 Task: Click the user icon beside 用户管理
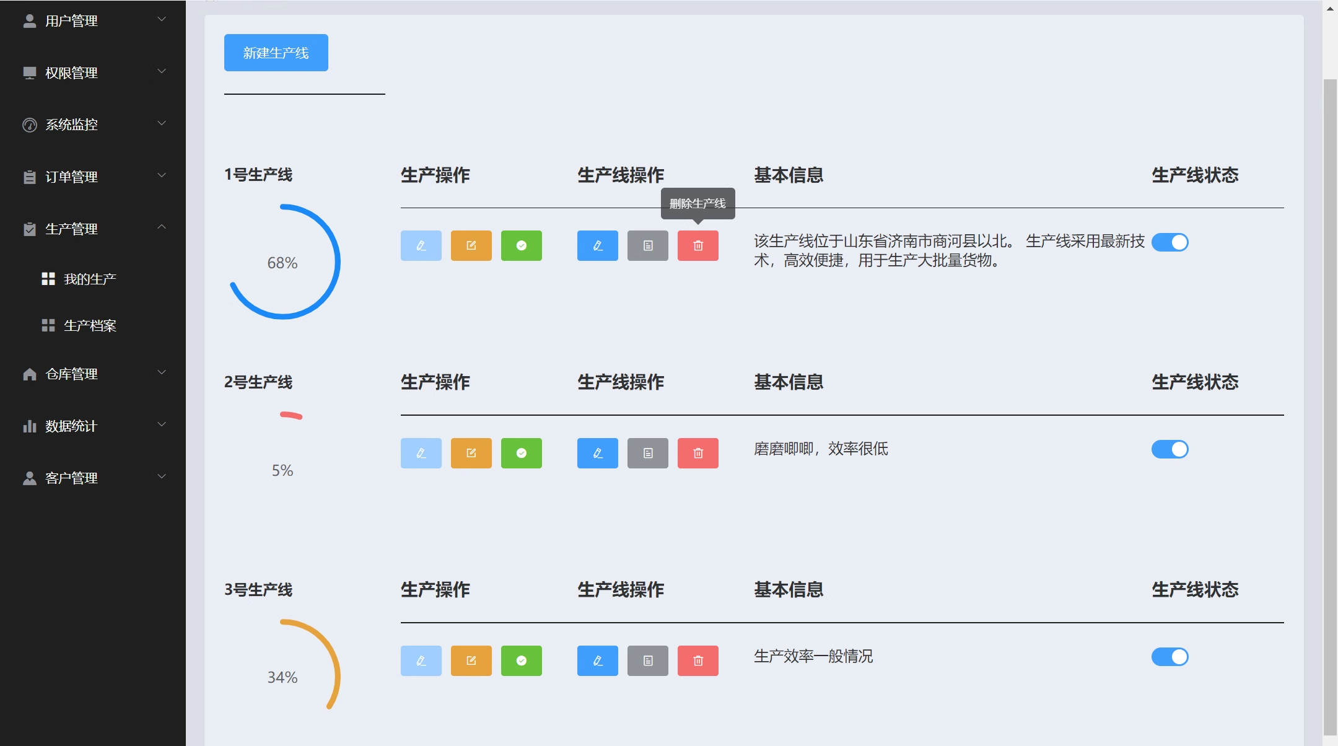29,21
